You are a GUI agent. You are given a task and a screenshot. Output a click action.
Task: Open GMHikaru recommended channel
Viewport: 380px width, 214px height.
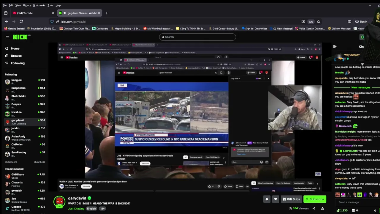(25, 176)
